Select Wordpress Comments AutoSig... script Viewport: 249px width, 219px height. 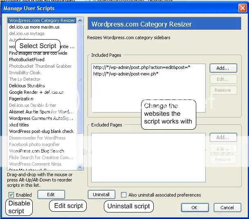click(x=41, y=118)
